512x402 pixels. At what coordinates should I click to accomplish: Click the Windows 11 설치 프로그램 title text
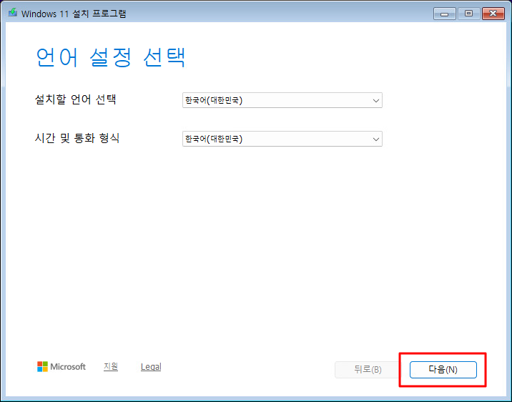coord(74,14)
